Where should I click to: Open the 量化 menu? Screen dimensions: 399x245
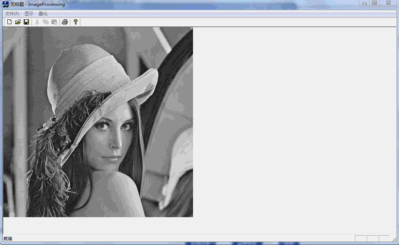pyautogui.click(x=43, y=13)
